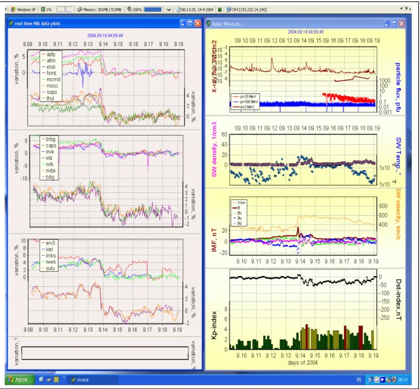Click the yellow quick launch icon beside пуск
The width and height of the screenshot is (420, 389).
click(x=56, y=379)
